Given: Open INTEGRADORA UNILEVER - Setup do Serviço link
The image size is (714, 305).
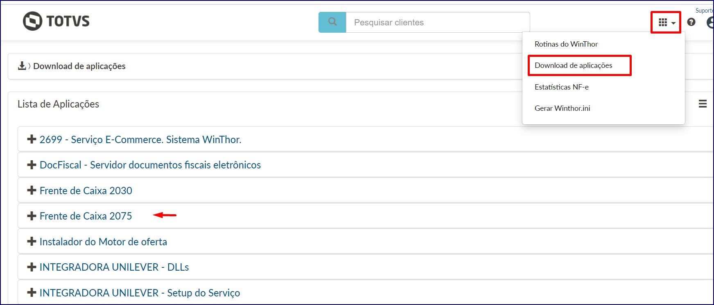Looking at the screenshot, I should click(140, 293).
